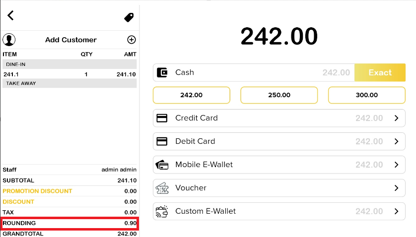416x237 pixels.
Task: Select the 241.1 item row in the order
Action: click(69, 74)
